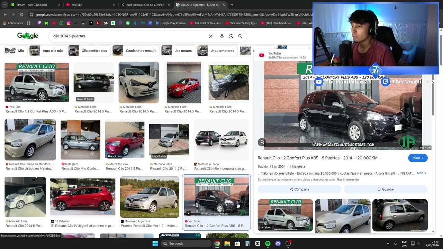Go back to previous page

5,15
